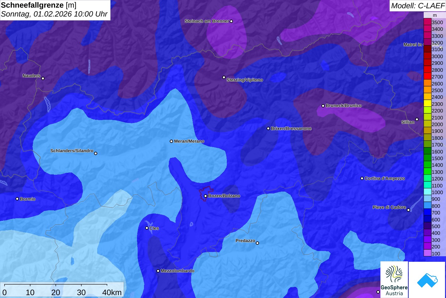Click the Predazzo label text
The width and height of the screenshot is (446, 298).
[x=245, y=241]
